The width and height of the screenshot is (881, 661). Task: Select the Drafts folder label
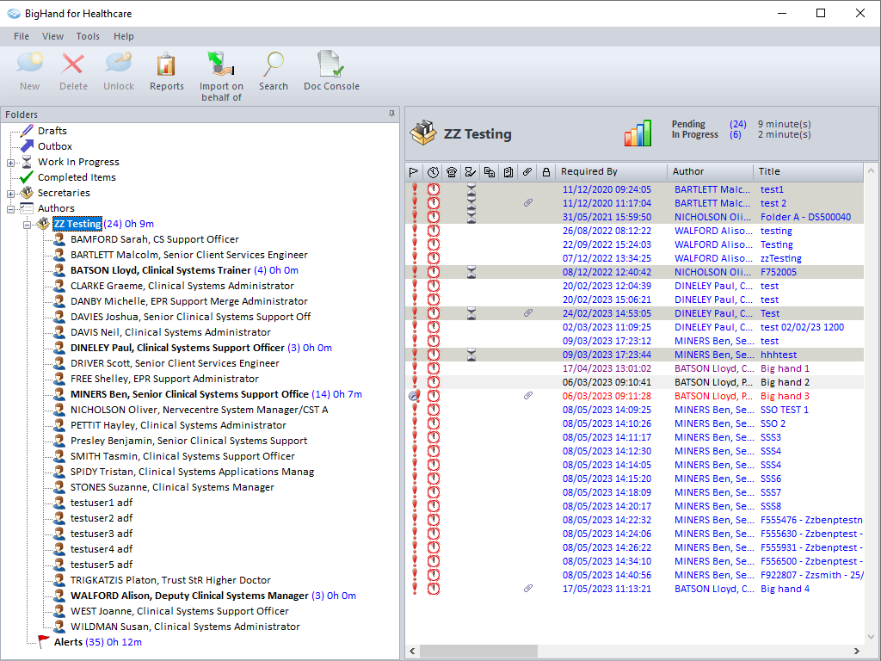(52, 131)
